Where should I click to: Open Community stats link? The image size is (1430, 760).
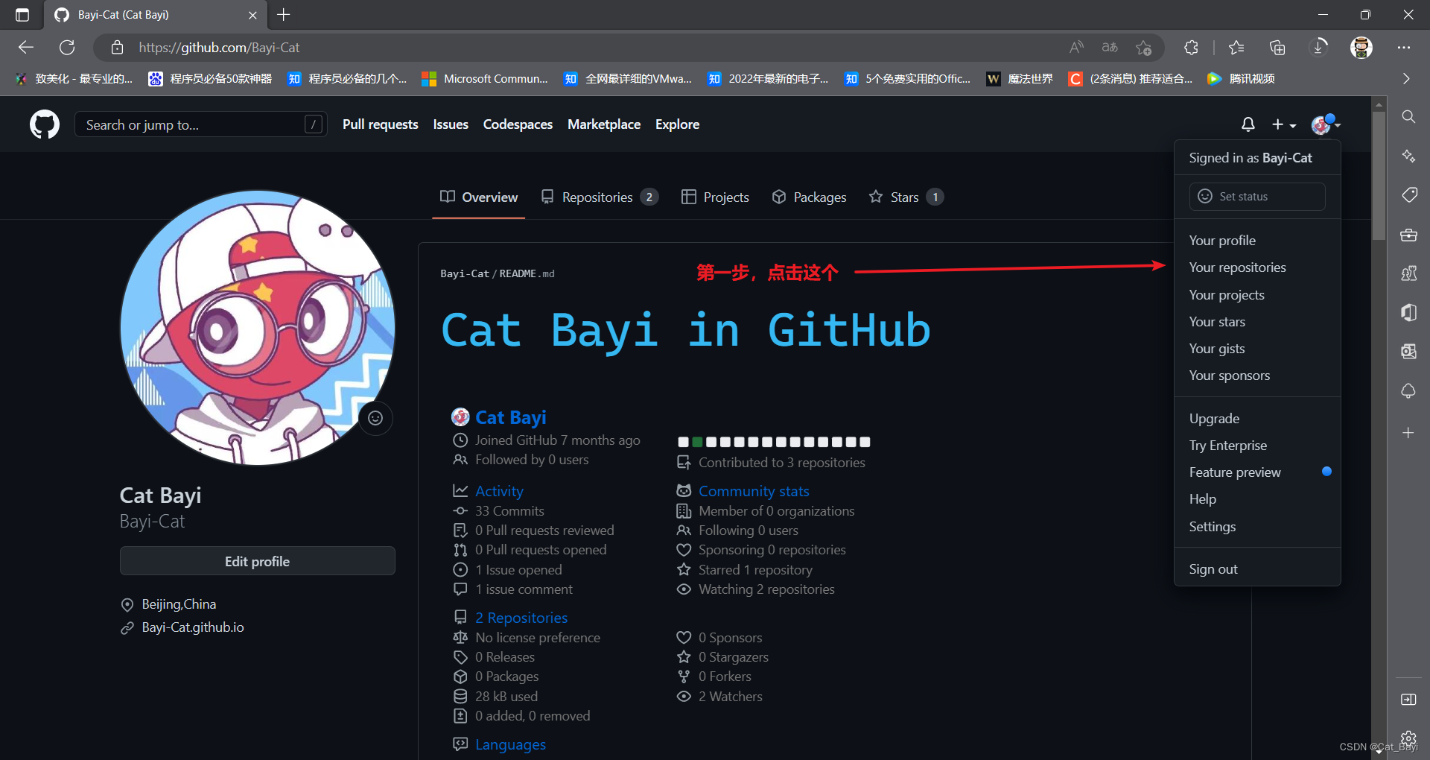pyautogui.click(x=754, y=491)
